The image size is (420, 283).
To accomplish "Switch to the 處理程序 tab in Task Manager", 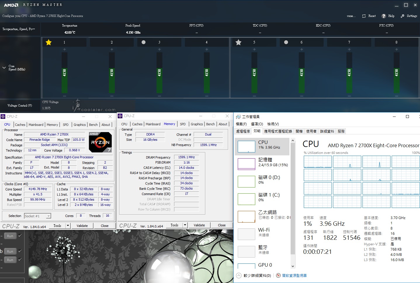I will coord(243,131).
